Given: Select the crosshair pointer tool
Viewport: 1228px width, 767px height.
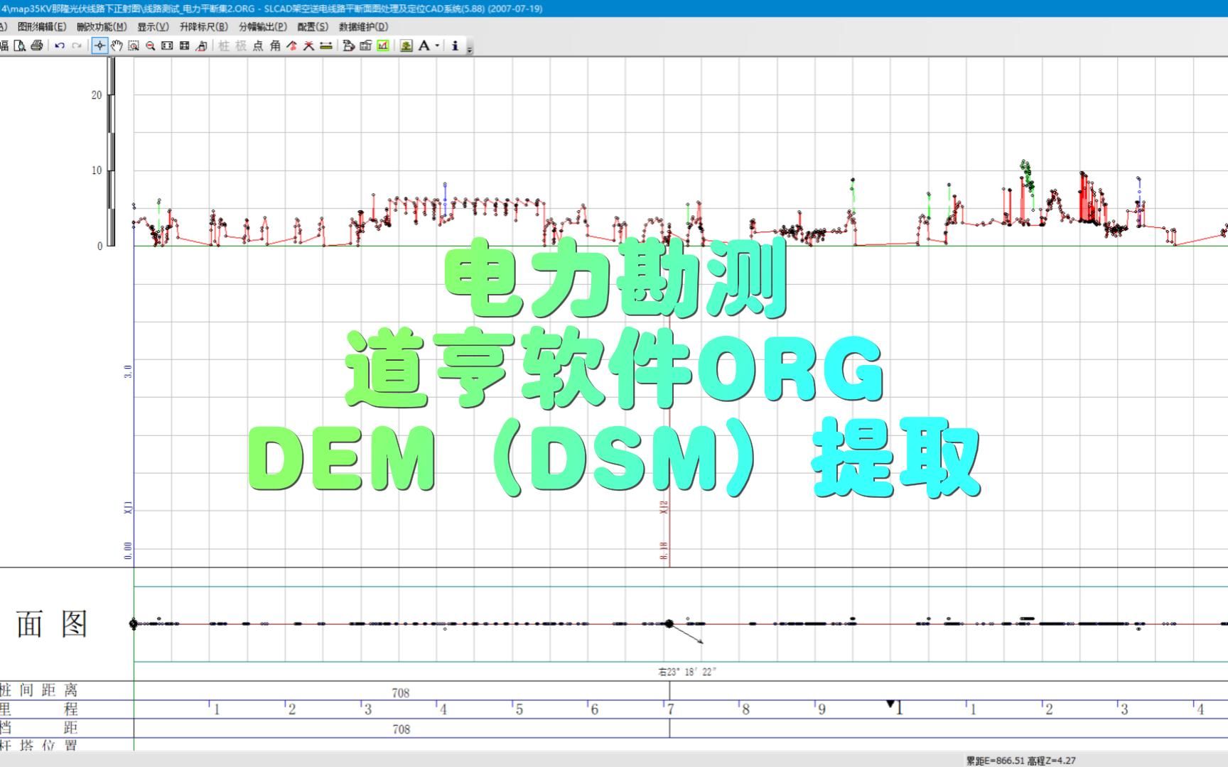Looking at the screenshot, I should (x=99, y=45).
